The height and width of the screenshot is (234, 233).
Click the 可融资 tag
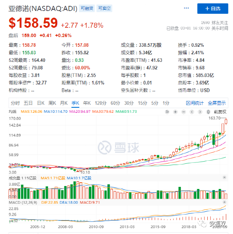click(87, 8)
